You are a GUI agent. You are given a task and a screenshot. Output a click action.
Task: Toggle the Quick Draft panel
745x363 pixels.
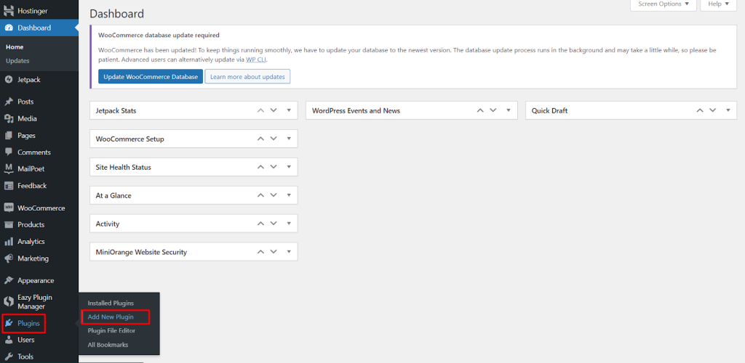[x=728, y=110]
